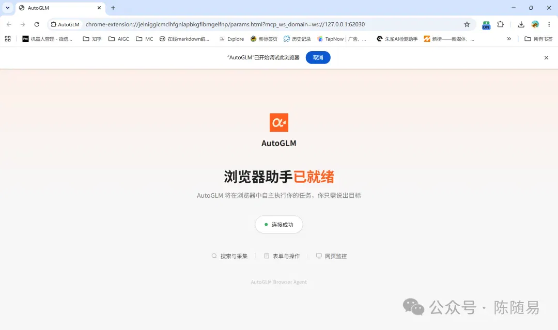Show more bookmarks with double chevron
The image size is (558, 330).
pyautogui.click(x=509, y=39)
